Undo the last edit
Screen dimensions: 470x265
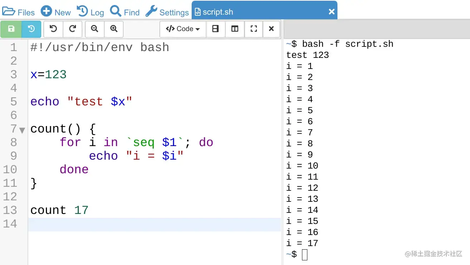(53, 29)
